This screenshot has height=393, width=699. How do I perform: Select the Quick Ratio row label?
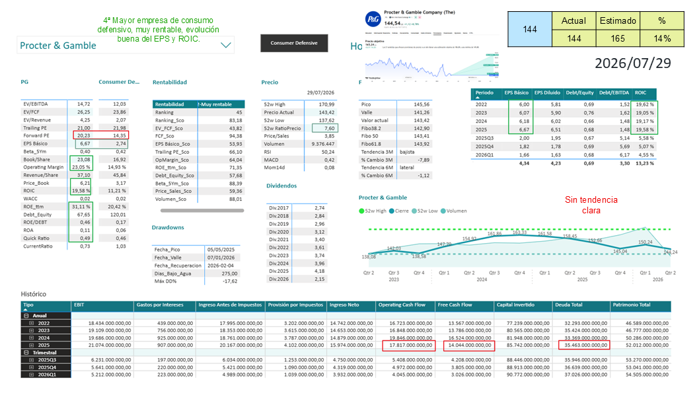click(x=36, y=238)
